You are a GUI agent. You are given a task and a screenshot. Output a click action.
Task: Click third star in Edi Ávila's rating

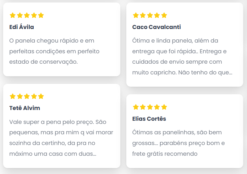[27, 15]
